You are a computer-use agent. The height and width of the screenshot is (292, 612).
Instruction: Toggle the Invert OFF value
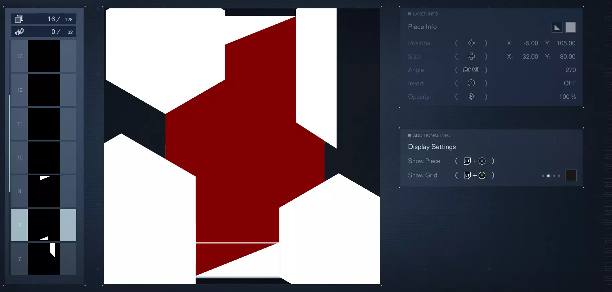(570, 83)
